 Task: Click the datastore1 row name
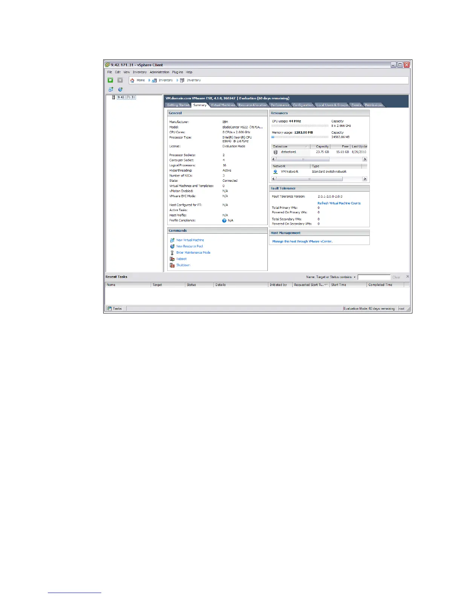[289, 152]
